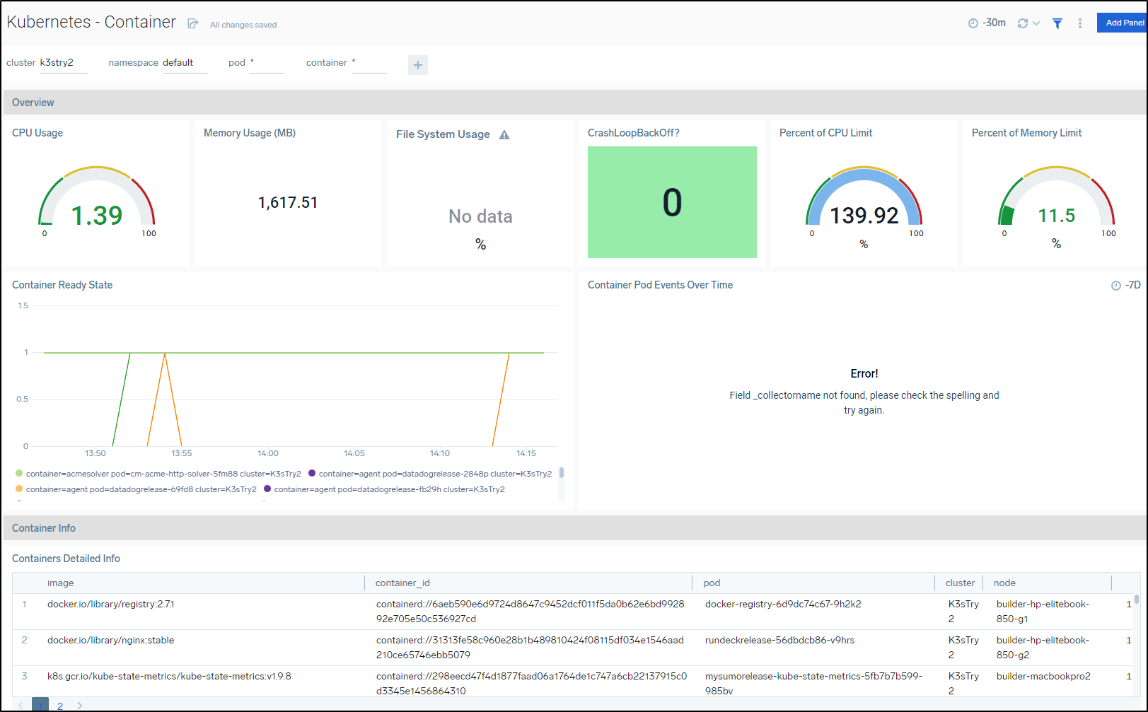Edit the namespace filter value default

(185, 63)
